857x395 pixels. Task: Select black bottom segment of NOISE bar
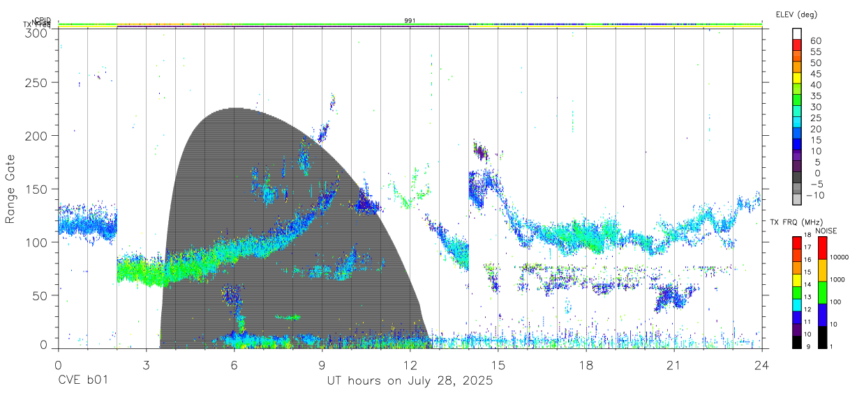(823, 337)
